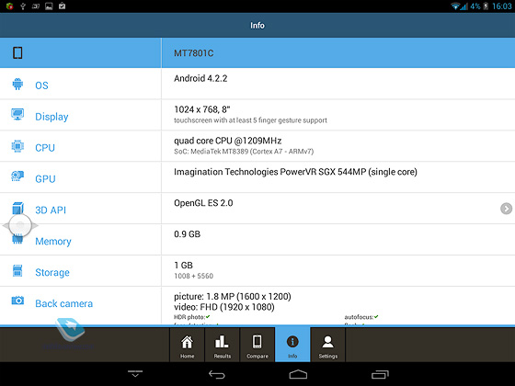Tap the Android OS robot icon
This screenshot has height=386, width=515.
(17, 84)
